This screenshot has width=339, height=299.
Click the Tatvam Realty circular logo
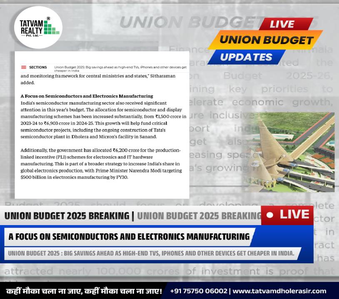[38, 28]
